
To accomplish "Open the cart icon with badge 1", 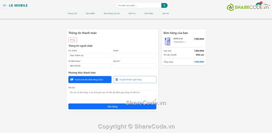I will coord(259,4).
